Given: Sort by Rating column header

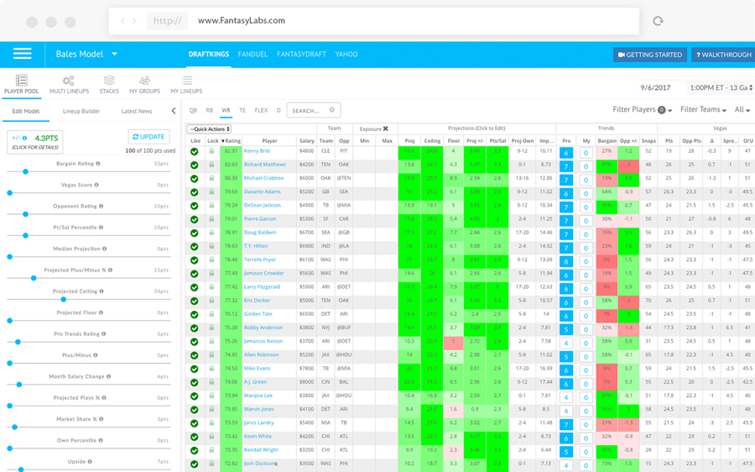Looking at the screenshot, I should (x=231, y=141).
